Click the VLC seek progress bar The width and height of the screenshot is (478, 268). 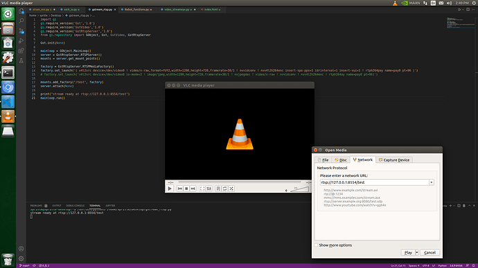240,182
